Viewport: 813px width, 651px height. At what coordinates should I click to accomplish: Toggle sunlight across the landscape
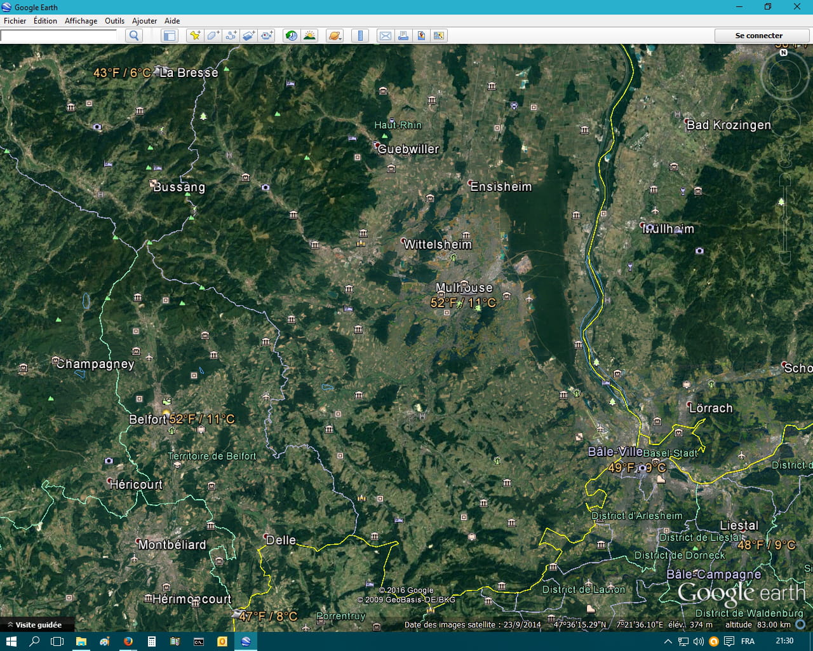tap(309, 36)
